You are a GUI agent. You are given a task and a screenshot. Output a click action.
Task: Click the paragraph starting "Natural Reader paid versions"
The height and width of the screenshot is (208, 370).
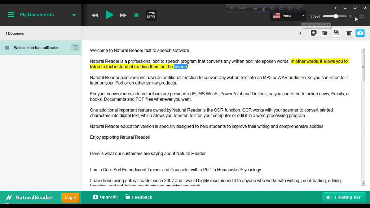[x=219, y=80]
